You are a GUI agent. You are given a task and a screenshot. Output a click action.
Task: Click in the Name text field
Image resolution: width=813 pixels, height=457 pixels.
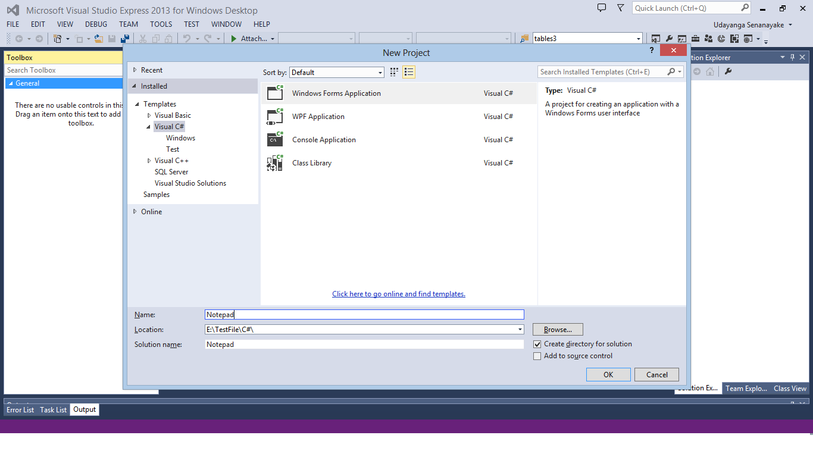pos(364,315)
